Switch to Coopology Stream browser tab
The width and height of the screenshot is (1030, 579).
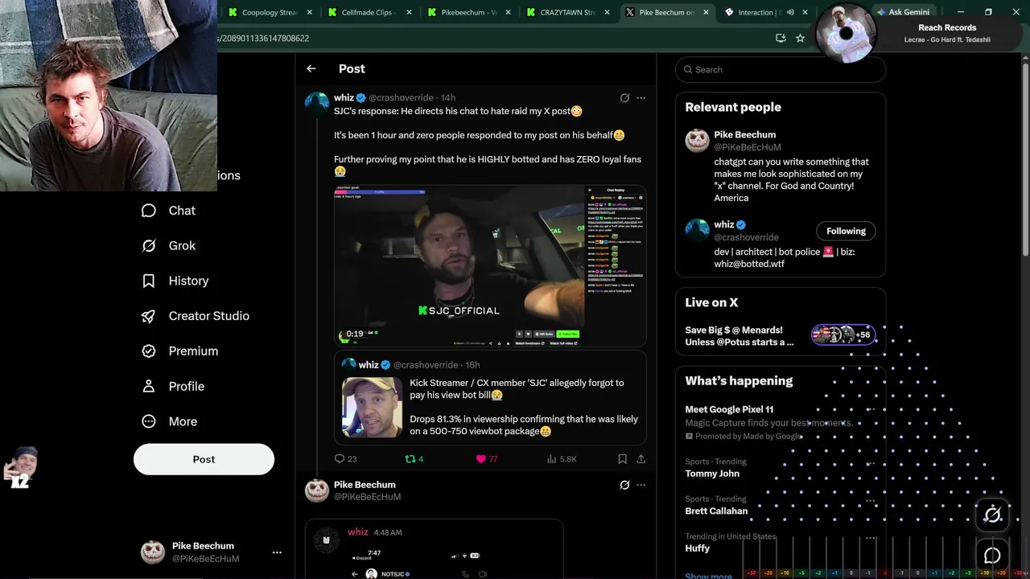[x=268, y=12]
